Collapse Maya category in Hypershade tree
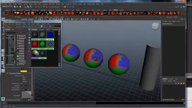The image size is (192, 108). [x=7, y=38]
